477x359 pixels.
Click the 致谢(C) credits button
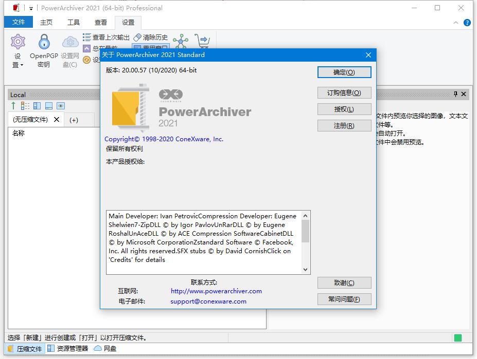pos(344,283)
